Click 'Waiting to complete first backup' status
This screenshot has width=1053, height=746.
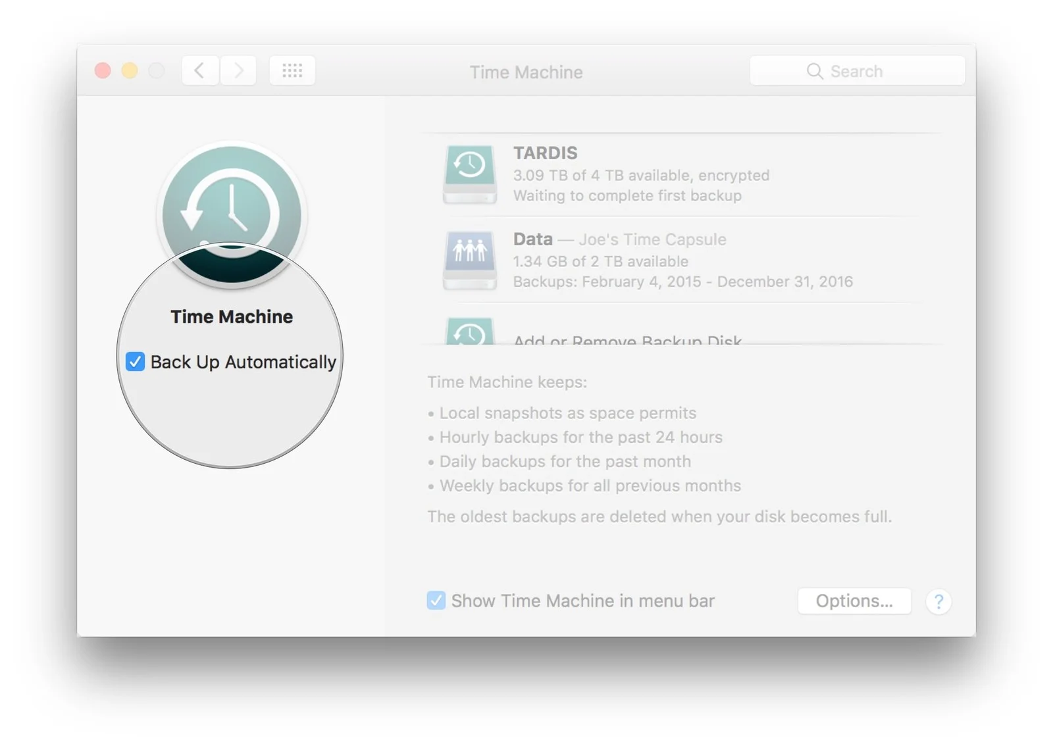[x=627, y=195]
